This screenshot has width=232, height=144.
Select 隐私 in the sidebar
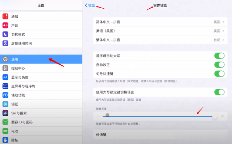click(x=41, y=140)
